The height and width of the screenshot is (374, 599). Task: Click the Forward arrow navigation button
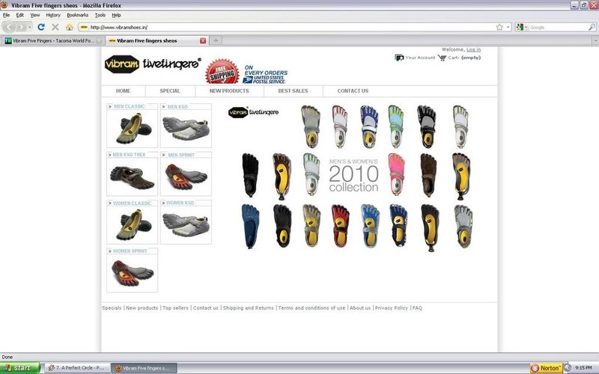pos(21,27)
